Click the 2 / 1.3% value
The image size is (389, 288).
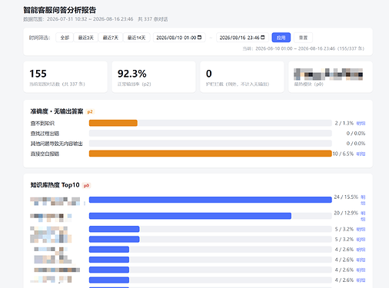344,123
